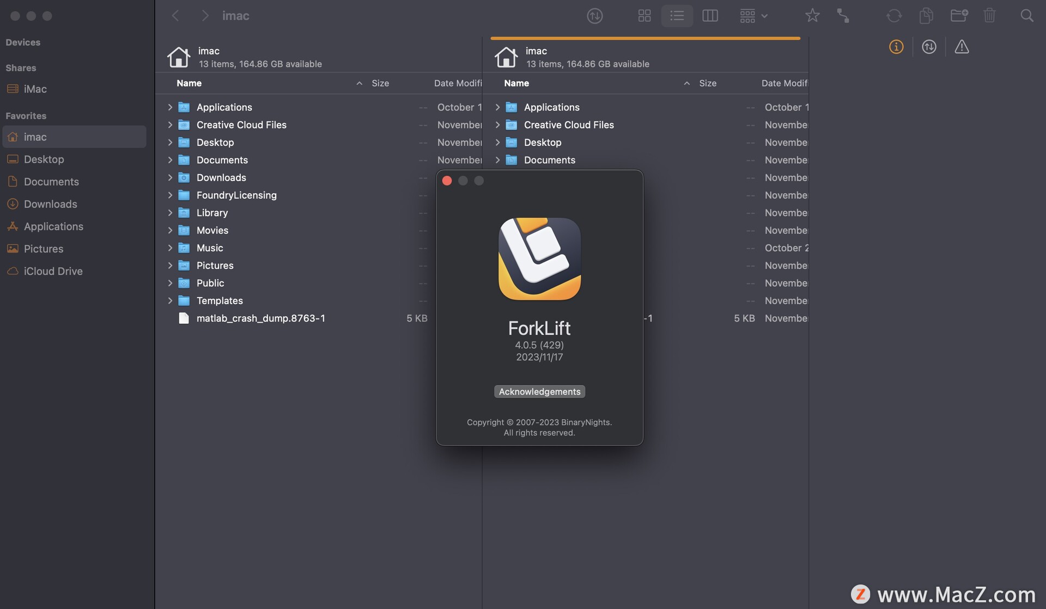The width and height of the screenshot is (1046, 609).
Task: Open the Activity transfers icon in toolbar
Action: coord(595,16)
